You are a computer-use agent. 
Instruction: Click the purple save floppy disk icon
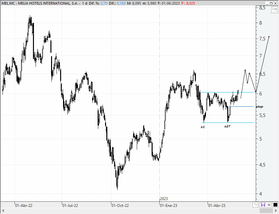pos(263,205)
